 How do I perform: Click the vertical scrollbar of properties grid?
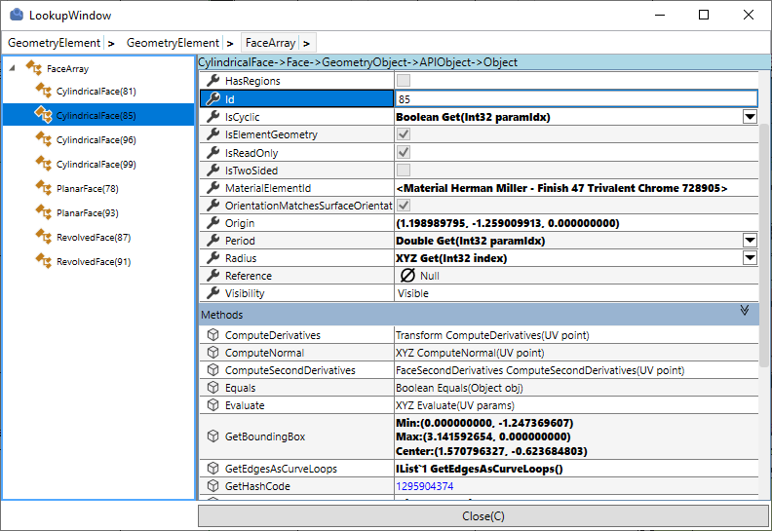(x=763, y=246)
